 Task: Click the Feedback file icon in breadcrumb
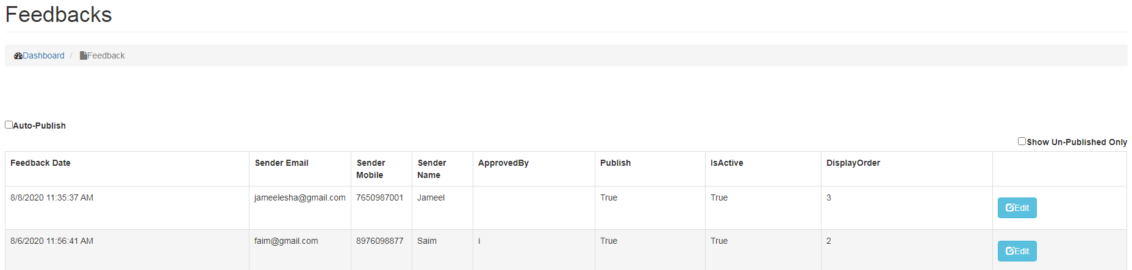84,56
